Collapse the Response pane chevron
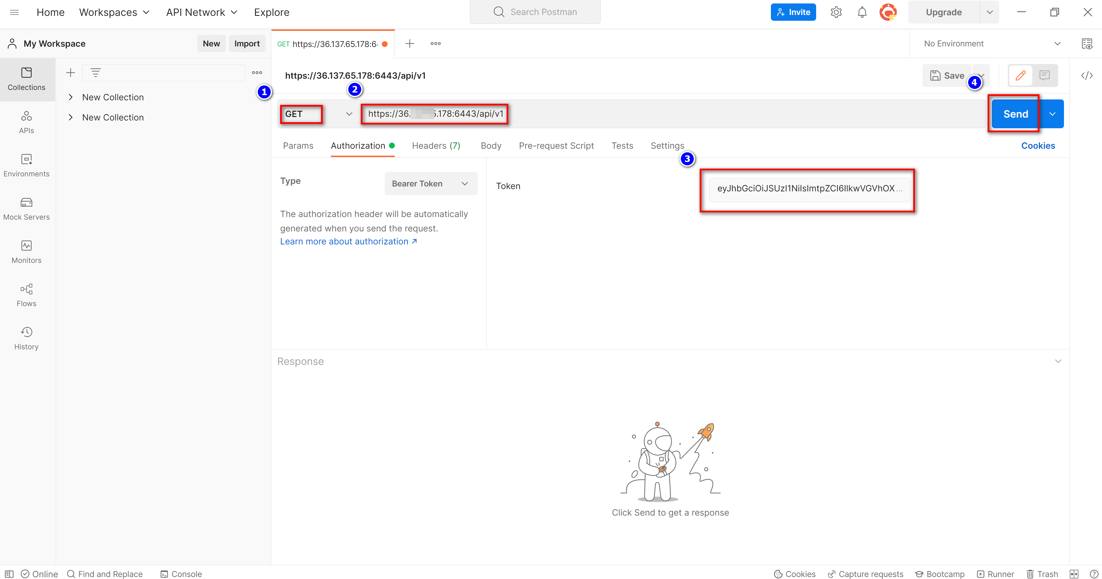 pos(1058,361)
